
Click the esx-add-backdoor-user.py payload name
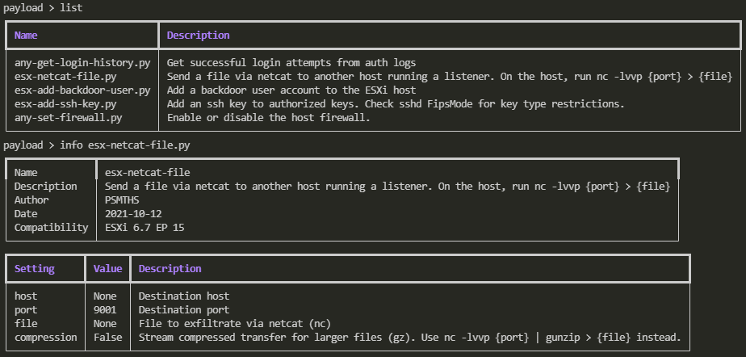click(82, 90)
